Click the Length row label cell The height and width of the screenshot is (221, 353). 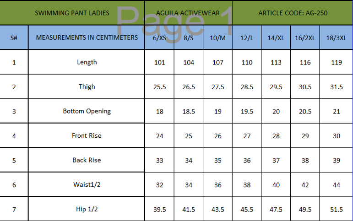[87, 62]
